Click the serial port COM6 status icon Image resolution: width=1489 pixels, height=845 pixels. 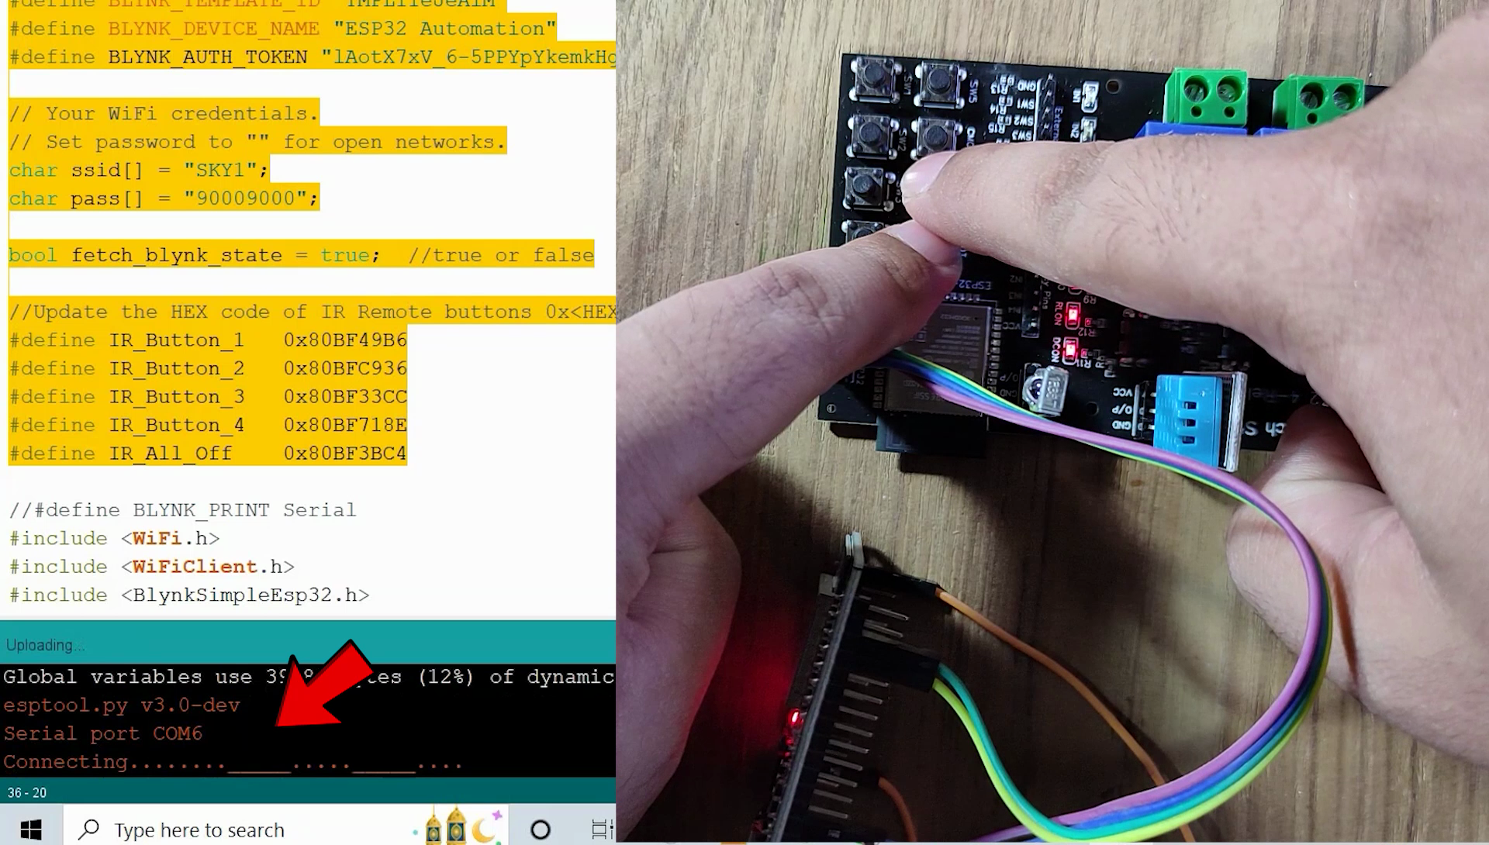point(102,733)
